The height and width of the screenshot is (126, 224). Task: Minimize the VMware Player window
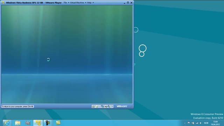[x=125, y=3]
